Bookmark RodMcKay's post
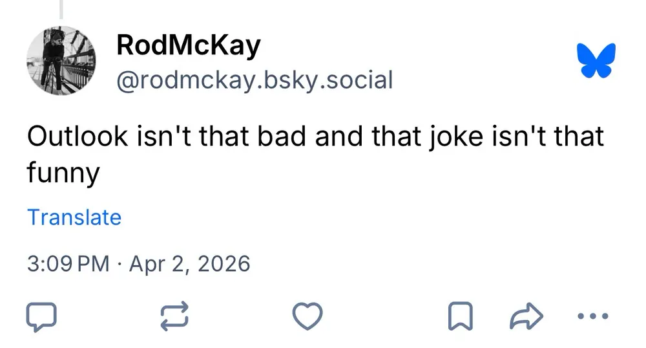Image resolution: width=646 pixels, height=348 pixels. 460,316
